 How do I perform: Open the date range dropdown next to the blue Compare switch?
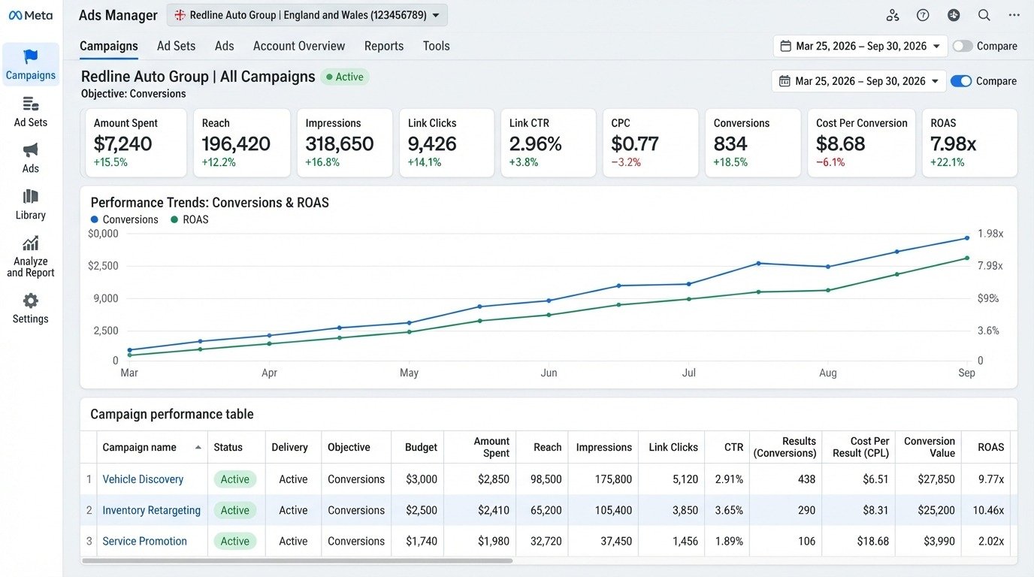coord(859,81)
